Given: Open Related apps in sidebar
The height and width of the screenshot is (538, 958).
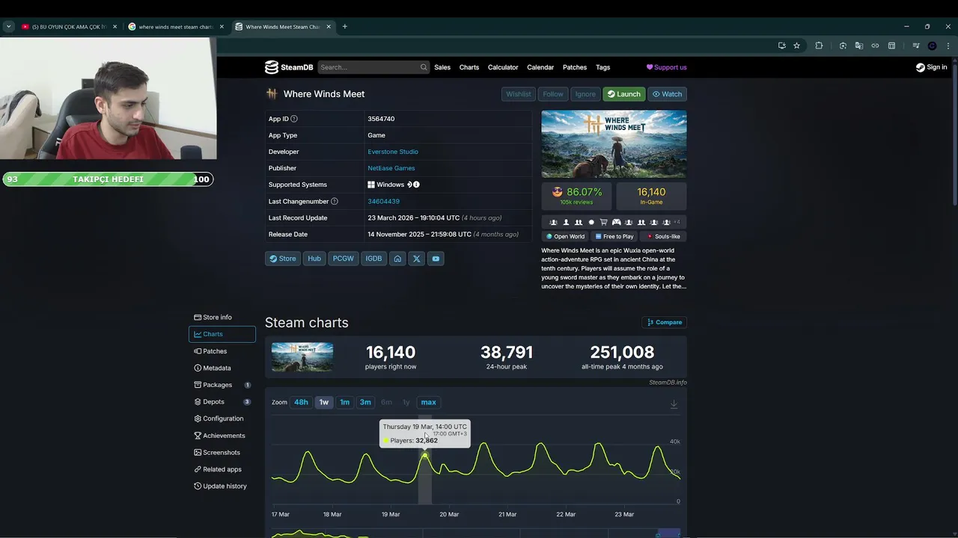Looking at the screenshot, I should click(222, 469).
